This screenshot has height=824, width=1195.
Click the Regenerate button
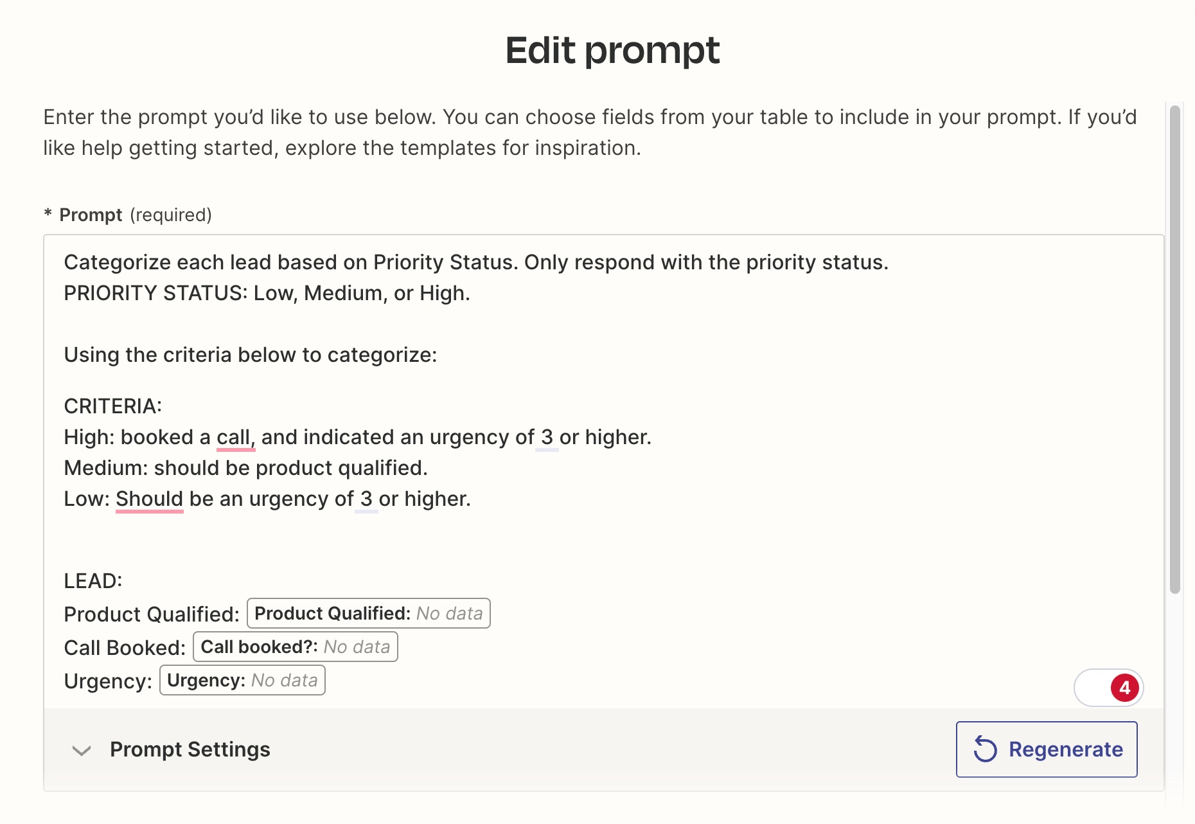(x=1047, y=749)
